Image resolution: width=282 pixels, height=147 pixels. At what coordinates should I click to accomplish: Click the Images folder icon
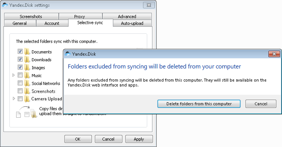pos(27,67)
